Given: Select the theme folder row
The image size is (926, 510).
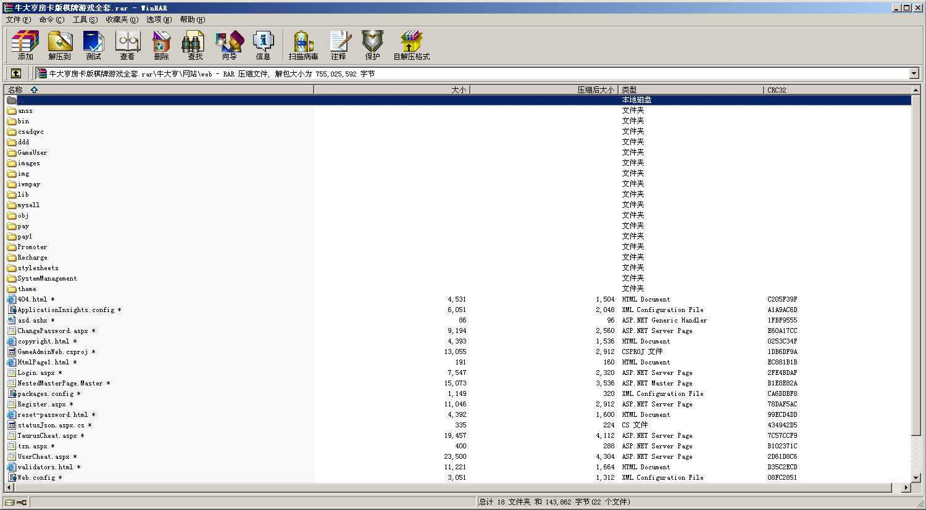Looking at the screenshot, I should [x=458, y=289].
